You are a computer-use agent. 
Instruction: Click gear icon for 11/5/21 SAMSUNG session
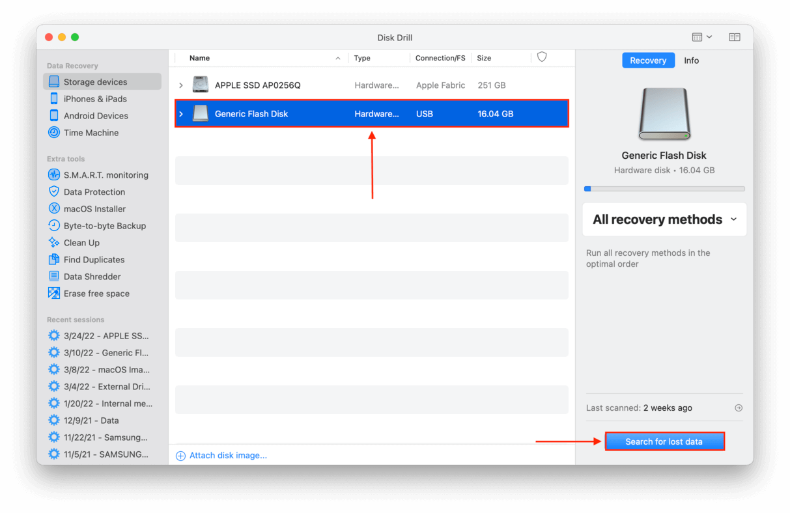[x=54, y=454]
